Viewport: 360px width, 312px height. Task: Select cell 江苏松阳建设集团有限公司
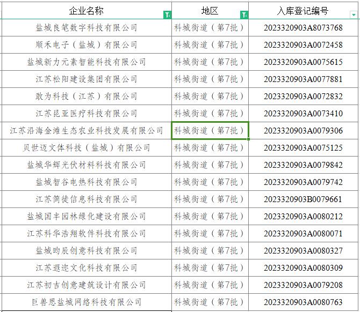click(87, 79)
